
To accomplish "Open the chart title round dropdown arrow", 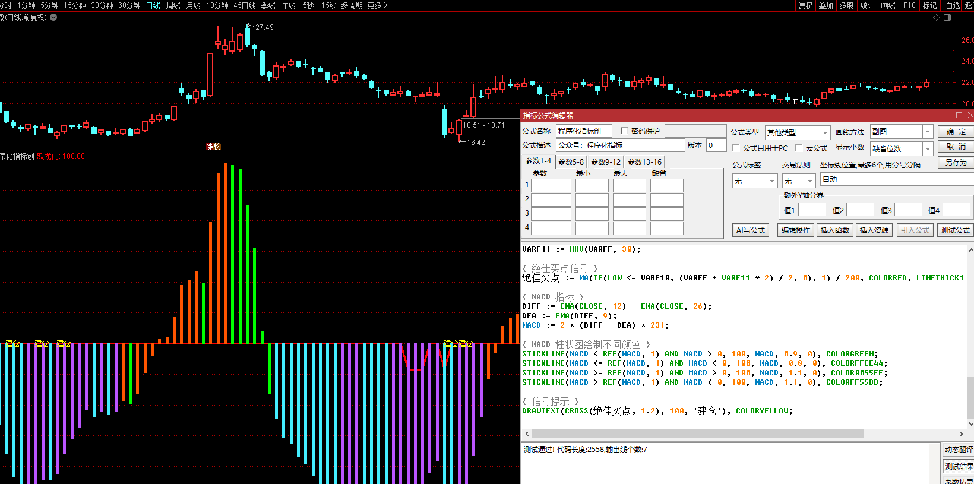I will (53, 17).
